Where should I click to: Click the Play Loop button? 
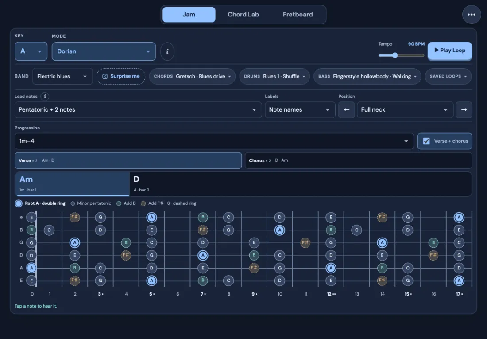[450, 51]
